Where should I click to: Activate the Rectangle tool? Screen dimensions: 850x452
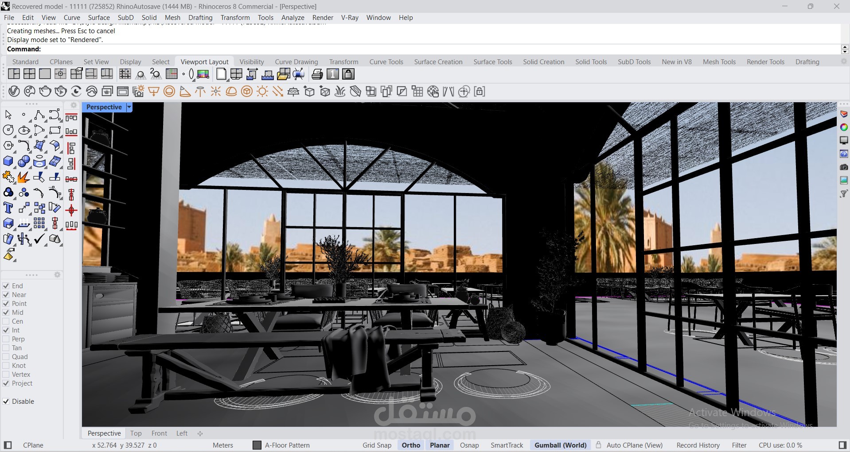coord(55,130)
